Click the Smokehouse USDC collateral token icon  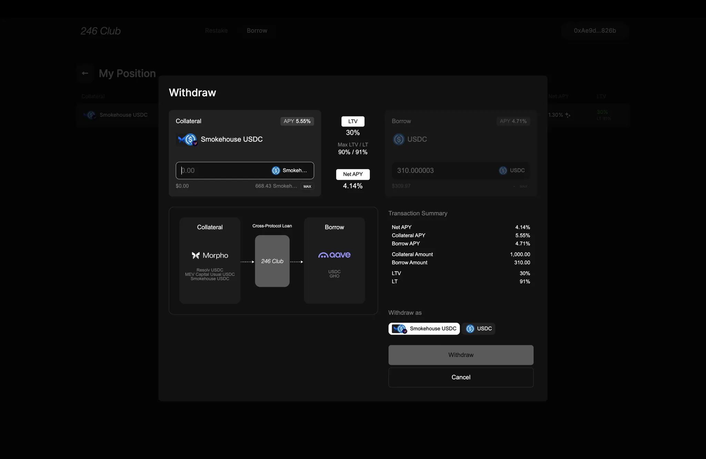click(x=188, y=140)
